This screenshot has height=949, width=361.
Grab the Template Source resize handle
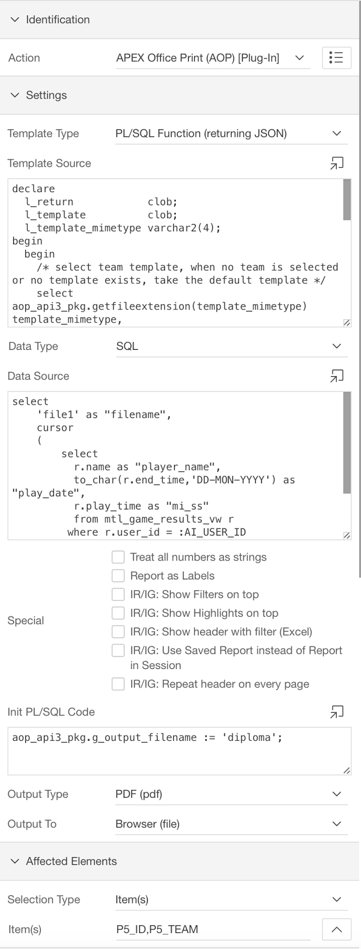(x=347, y=323)
